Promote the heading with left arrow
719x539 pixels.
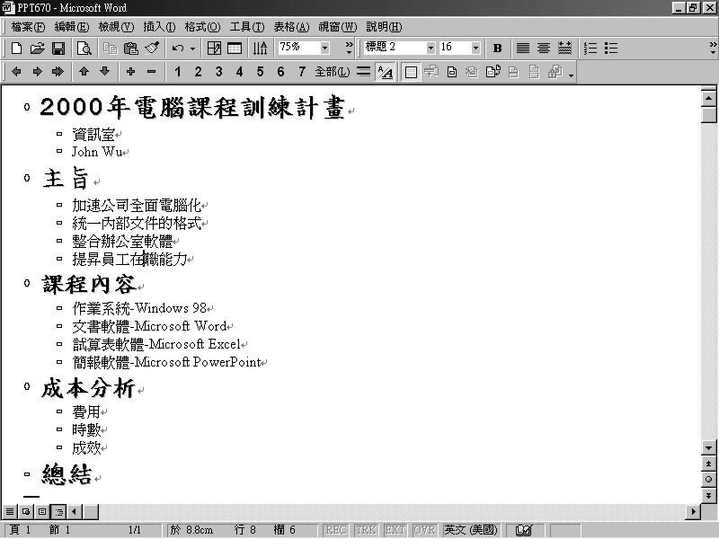click(x=16, y=72)
